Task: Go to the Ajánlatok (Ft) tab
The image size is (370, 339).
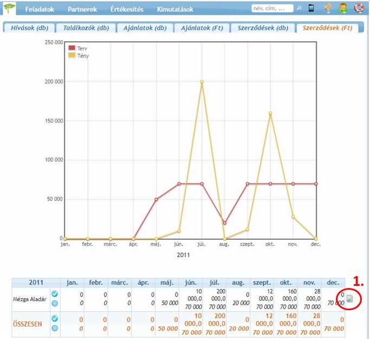Action: pyautogui.click(x=201, y=28)
